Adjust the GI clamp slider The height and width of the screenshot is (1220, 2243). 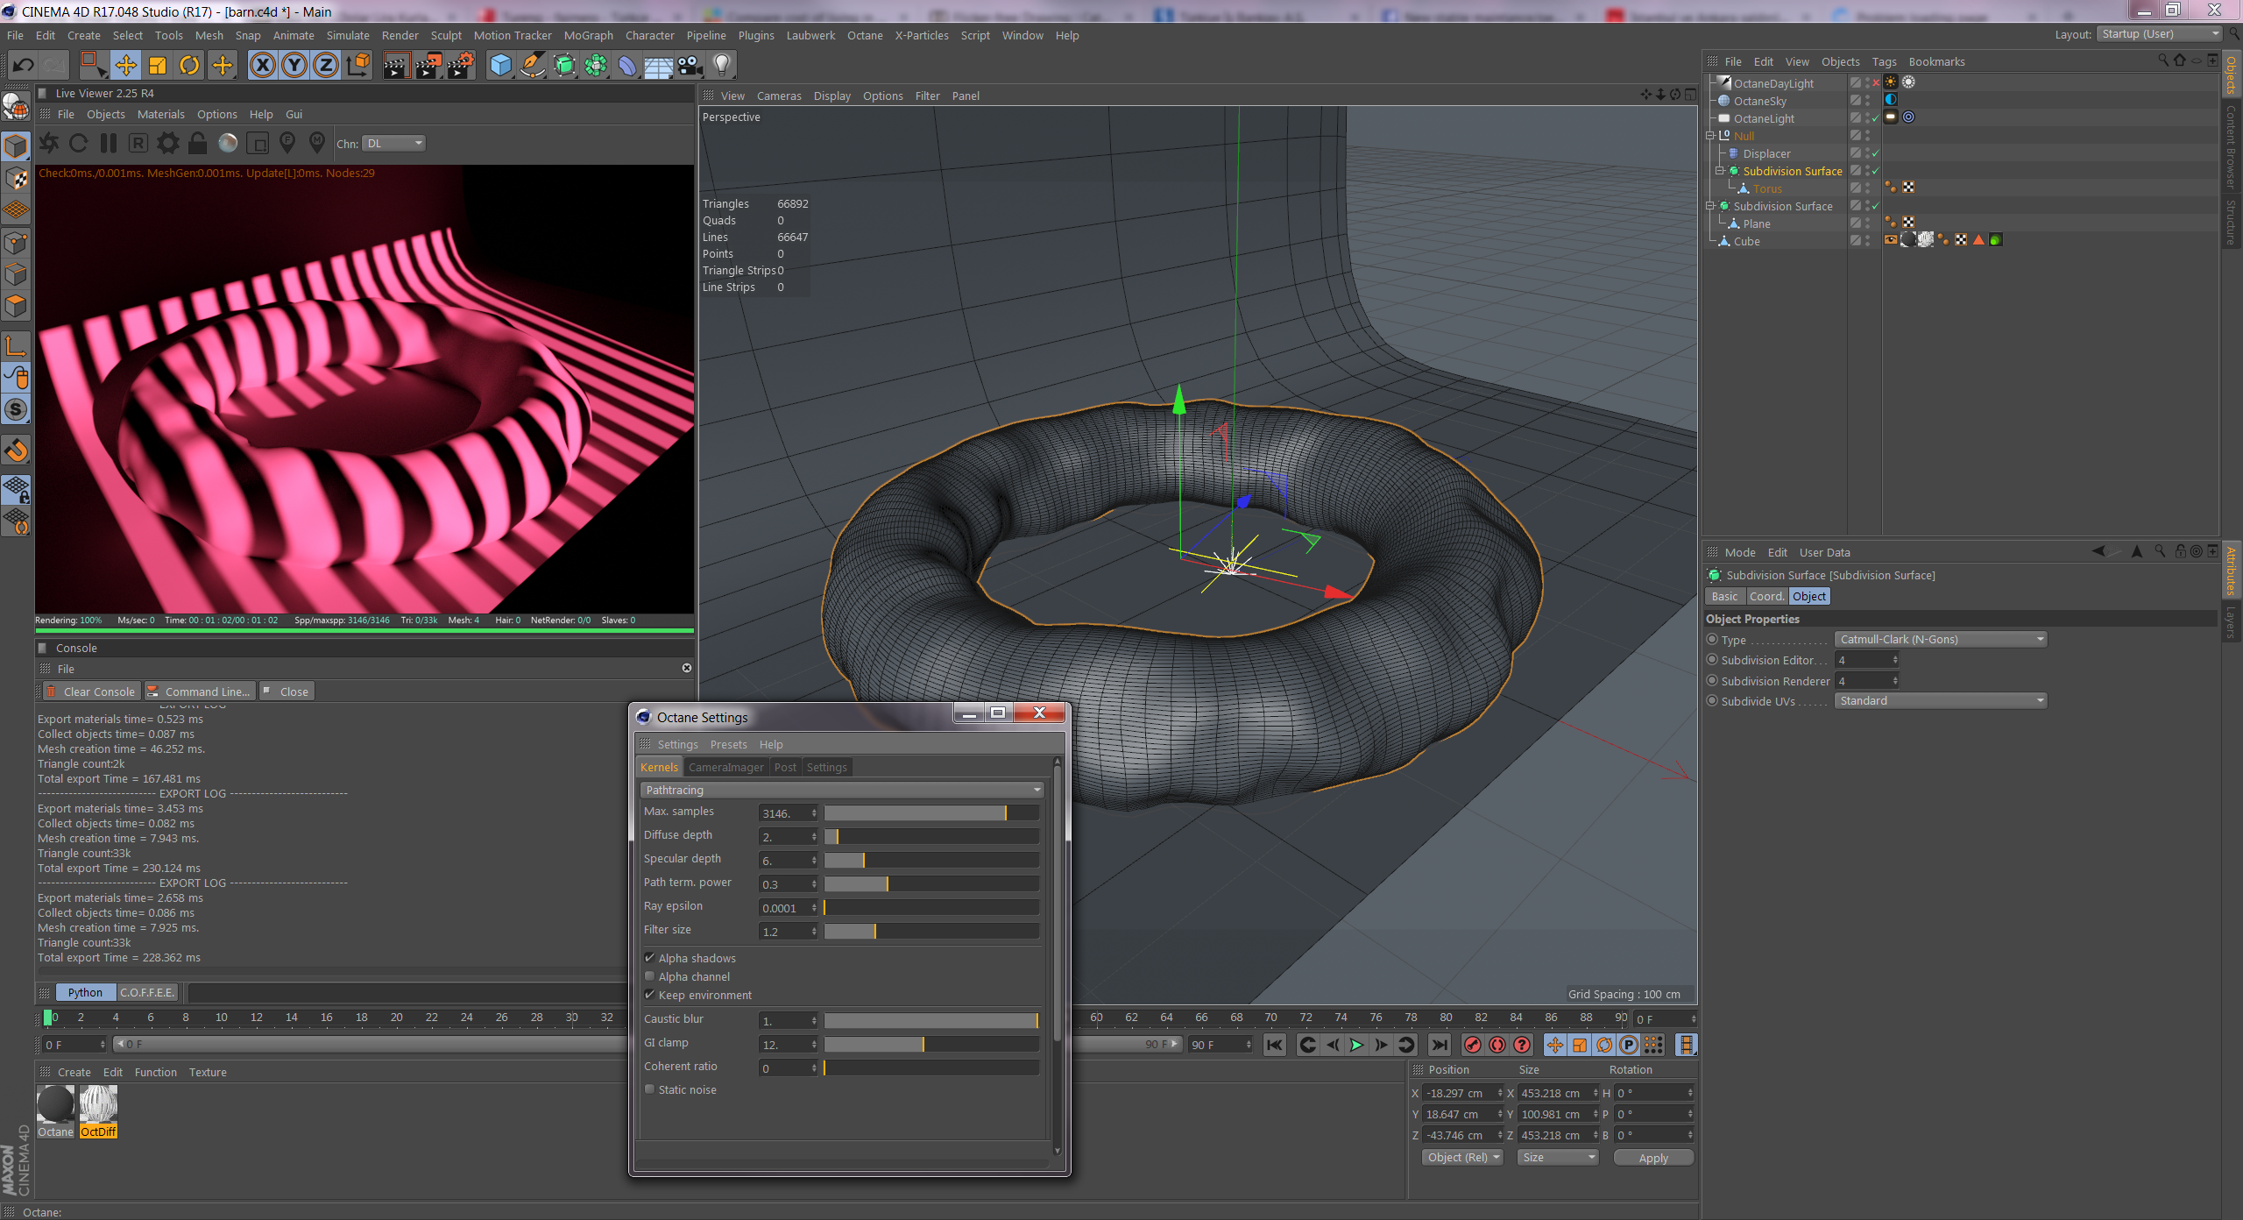(x=923, y=1044)
